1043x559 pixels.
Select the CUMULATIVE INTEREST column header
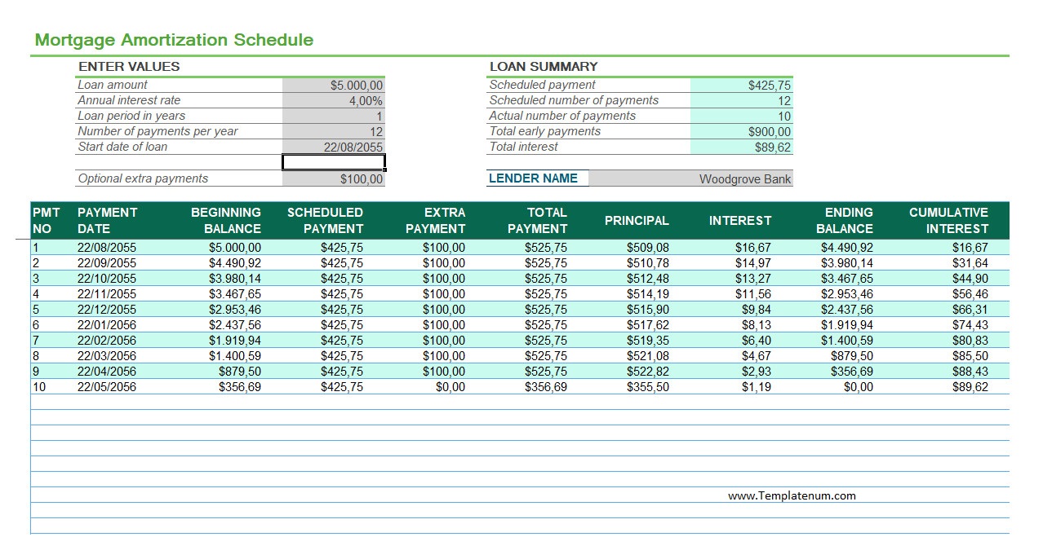click(x=948, y=220)
